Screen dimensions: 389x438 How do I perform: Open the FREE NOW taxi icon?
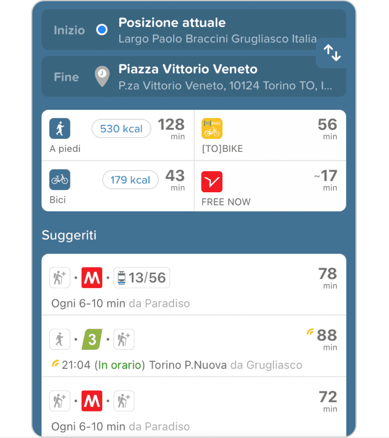pos(212,181)
